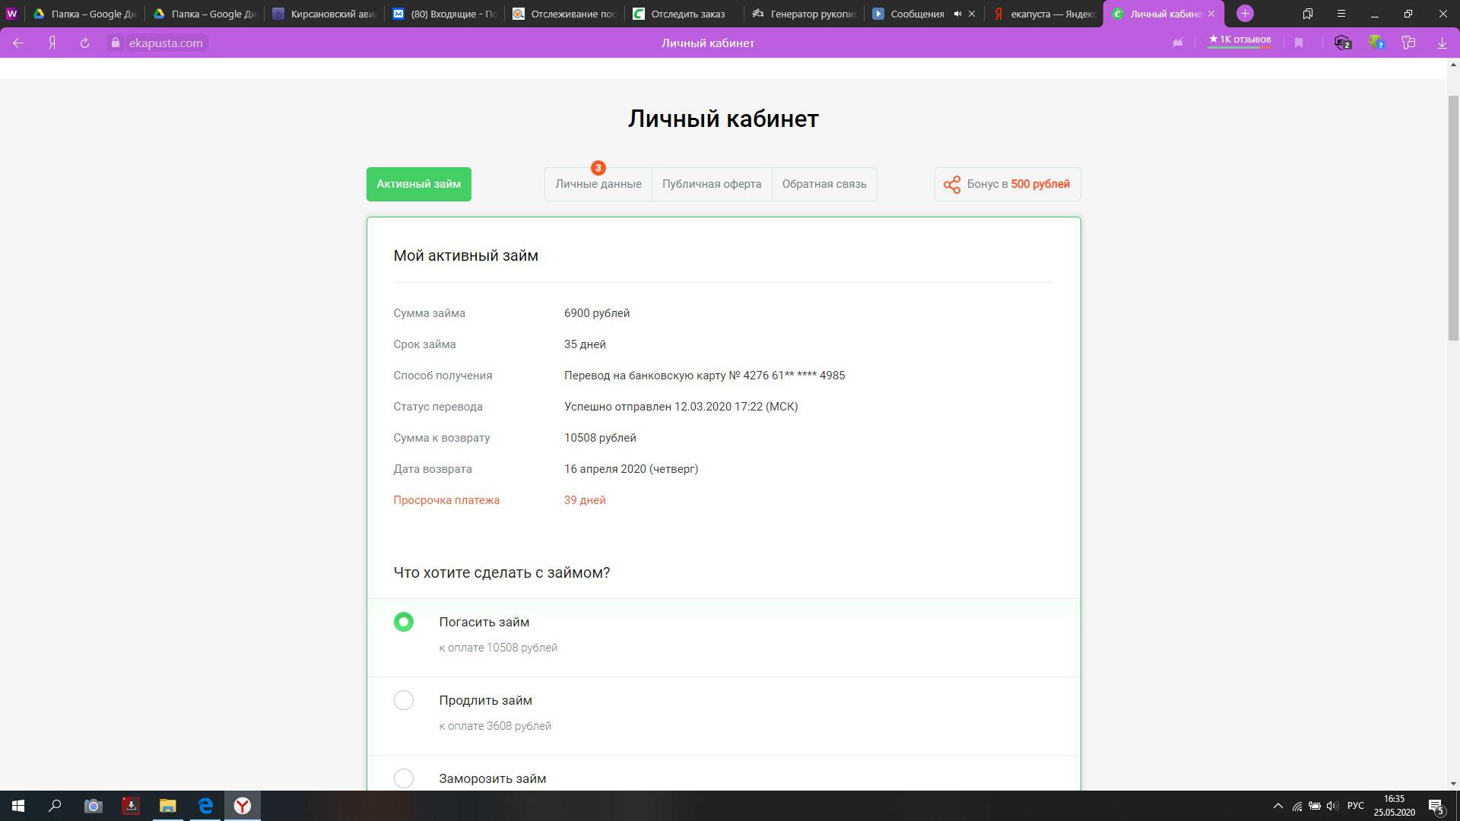Open the Yandex password manager key icon
This screenshot has height=821, width=1460.
pos(1408,43)
